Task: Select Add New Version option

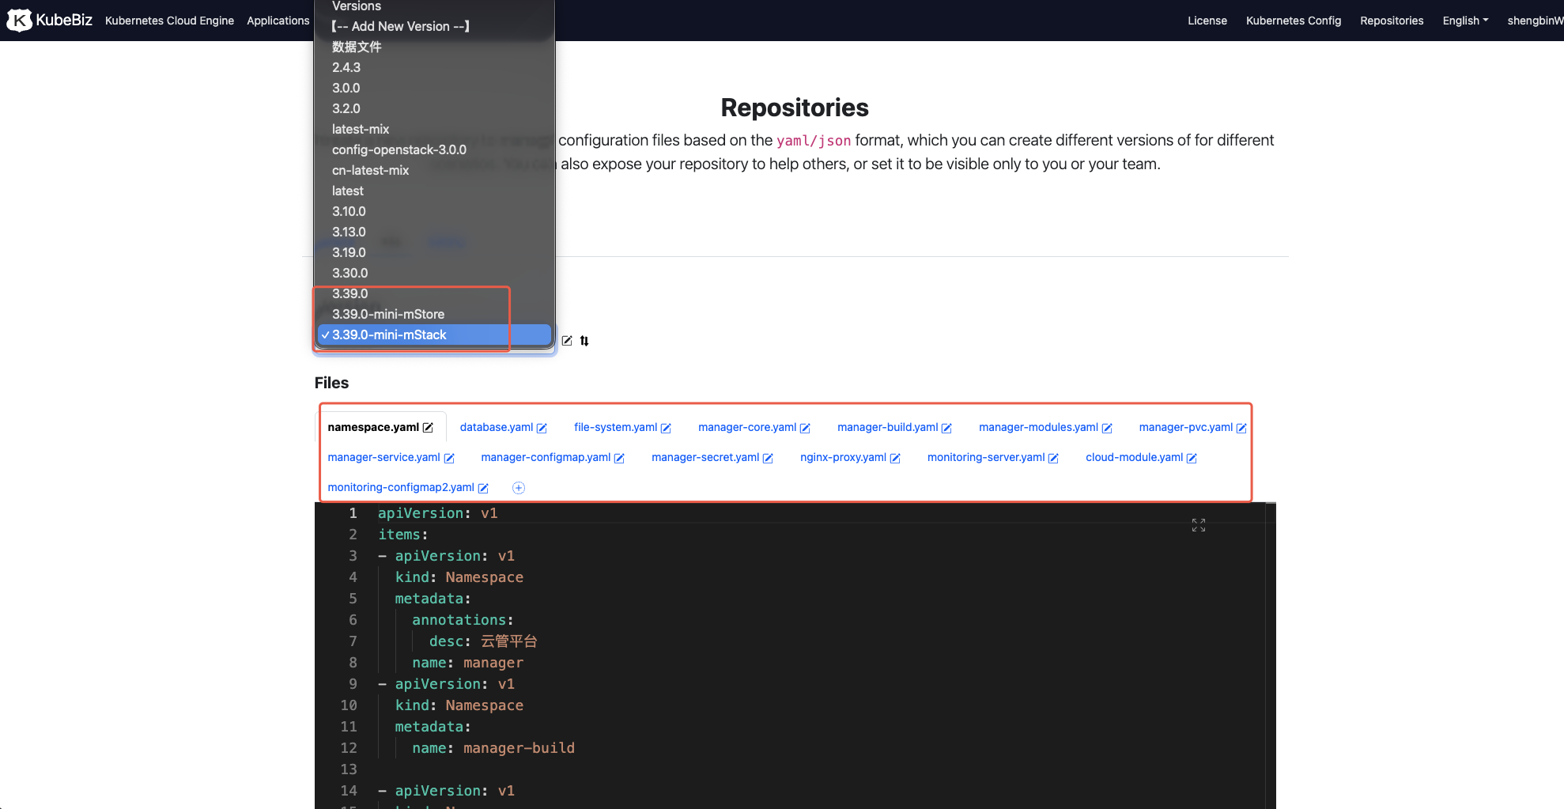Action: (x=401, y=26)
